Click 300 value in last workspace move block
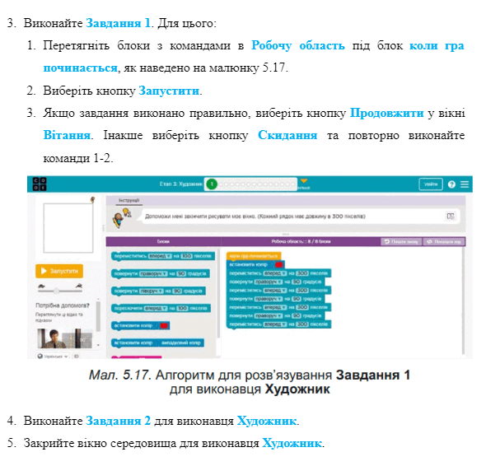 pos(301,324)
